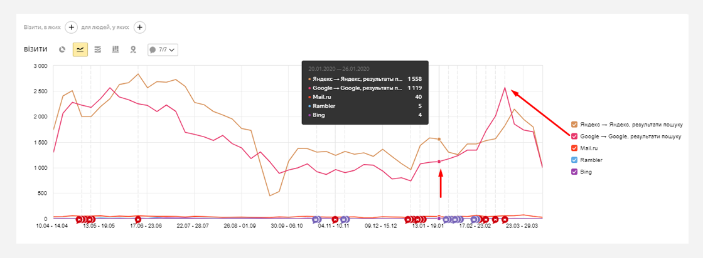This screenshot has height=258, width=703.
Task: Click the highlighted Яндекс data point at 1 558
Action: 439,139
